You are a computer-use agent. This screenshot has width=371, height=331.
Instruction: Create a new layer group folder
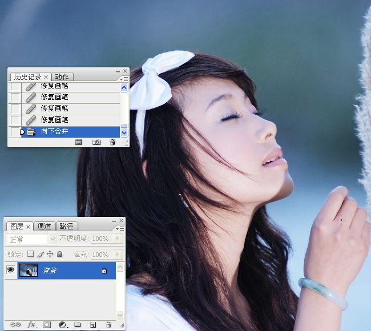coord(78,325)
